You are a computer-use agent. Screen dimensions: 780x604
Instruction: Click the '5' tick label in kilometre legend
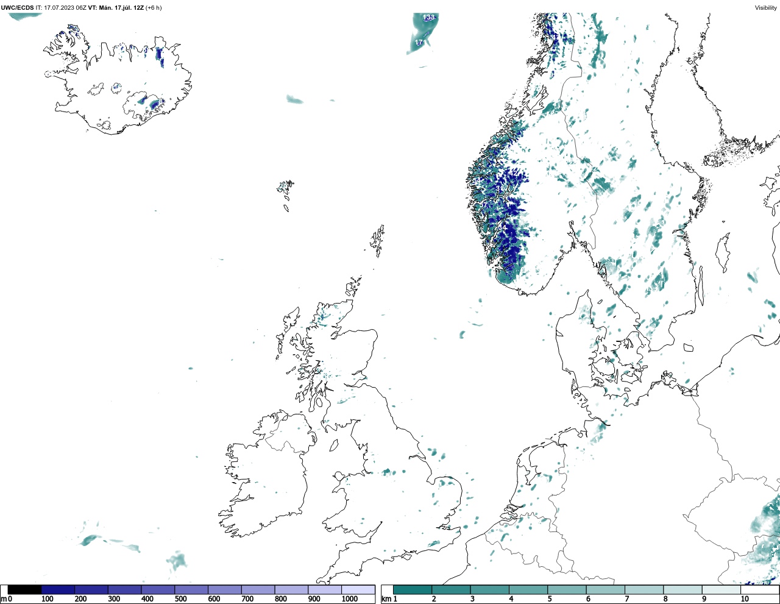click(x=549, y=599)
